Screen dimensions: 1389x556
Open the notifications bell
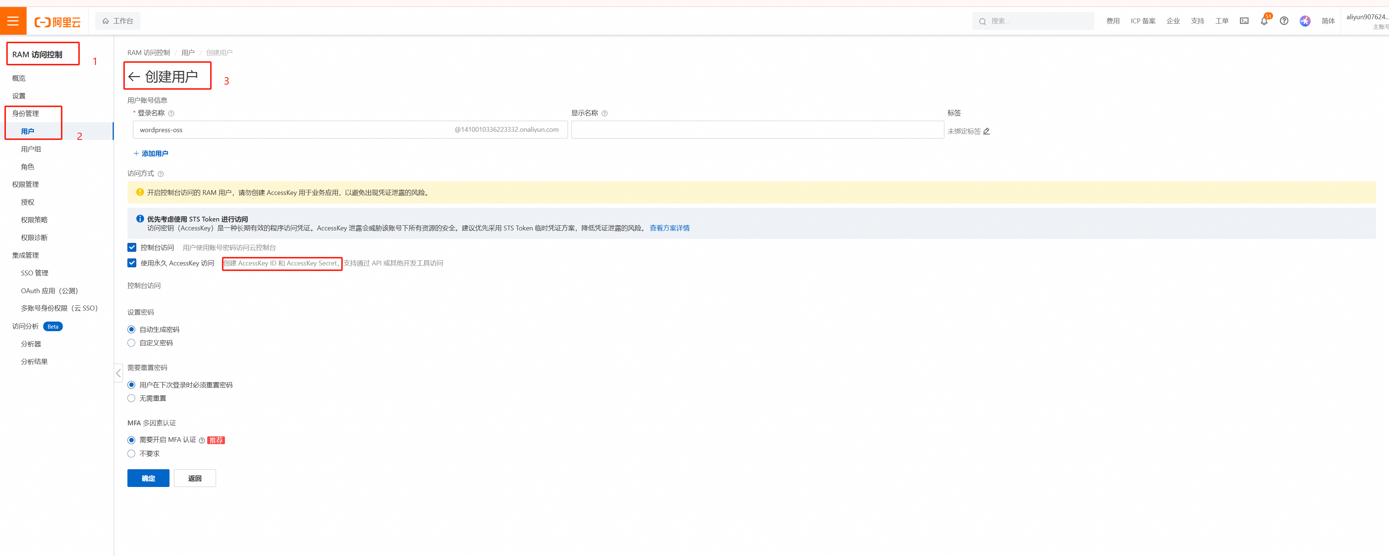tap(1264, 21)
